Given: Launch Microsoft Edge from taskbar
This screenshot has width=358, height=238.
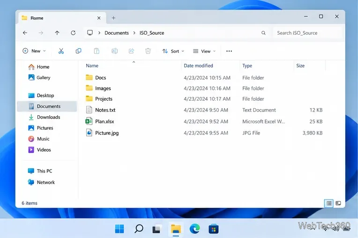Looking at the screenshot, I should click(194, 229).
